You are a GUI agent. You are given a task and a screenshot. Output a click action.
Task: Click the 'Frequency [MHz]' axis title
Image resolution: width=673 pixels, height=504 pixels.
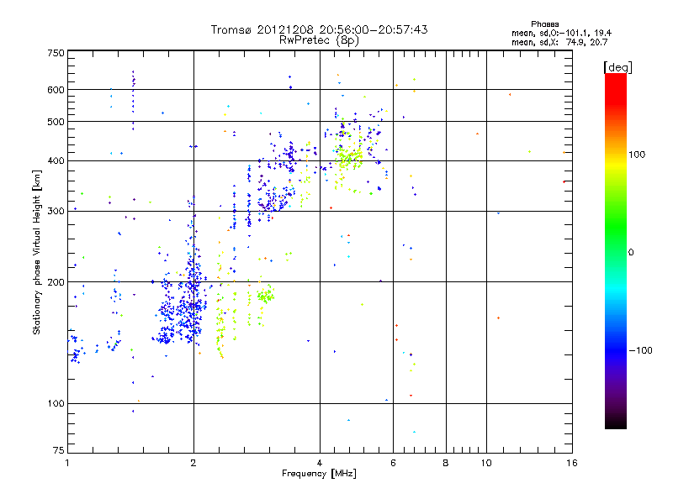pos(319,474)
